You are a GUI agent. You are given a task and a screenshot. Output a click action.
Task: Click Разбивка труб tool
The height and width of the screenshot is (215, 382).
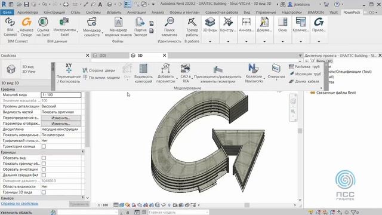point(304,66)
